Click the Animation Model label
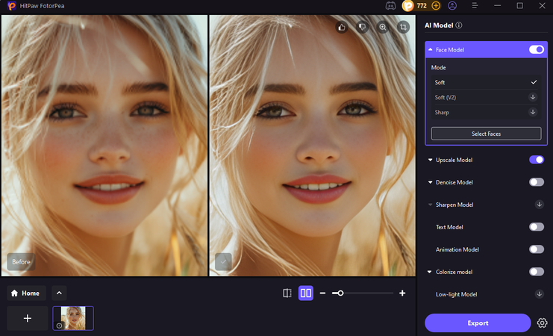 coord(457,249)
